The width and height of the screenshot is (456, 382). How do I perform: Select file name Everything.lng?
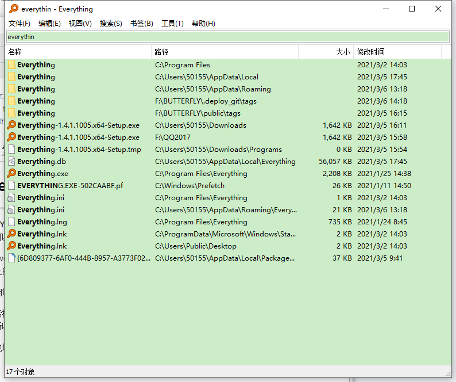pyautogui.click(x=42, y=222)
